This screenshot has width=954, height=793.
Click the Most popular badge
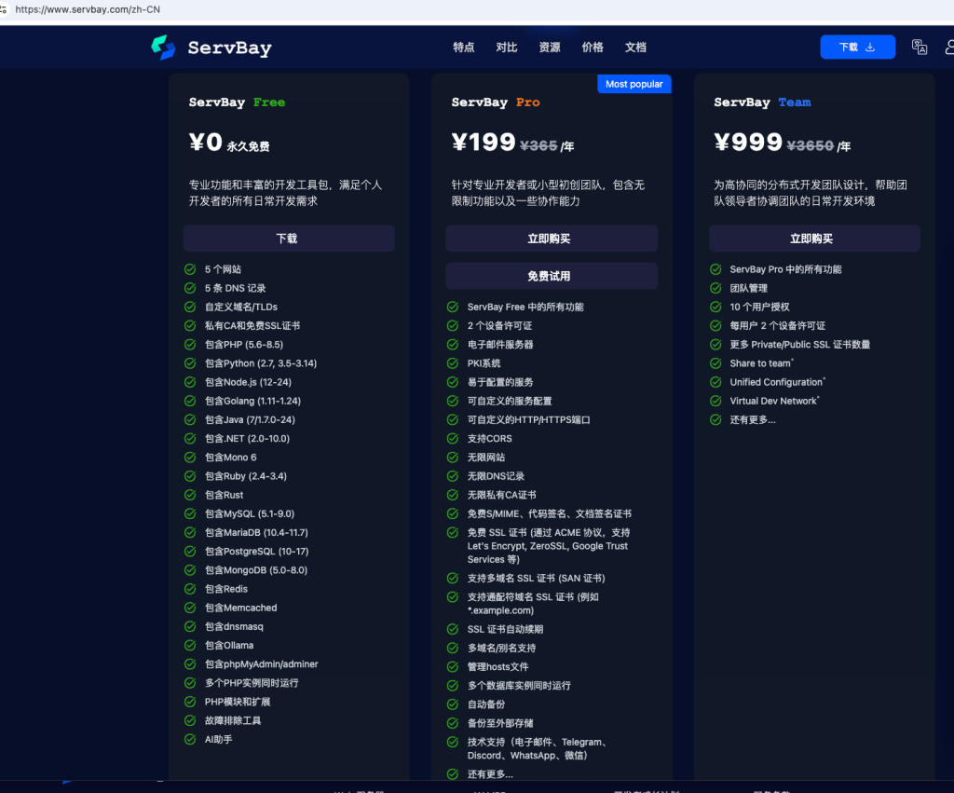(634, 84)
